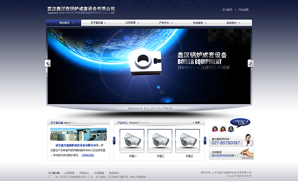Open 在线留言 menu item

(x=200, y=23)
